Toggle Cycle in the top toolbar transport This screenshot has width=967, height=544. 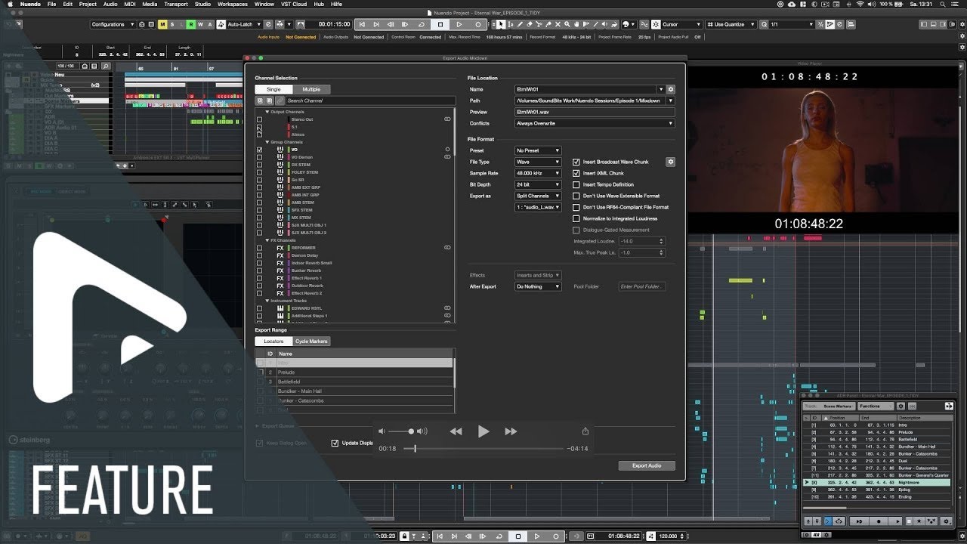(422, 24)
